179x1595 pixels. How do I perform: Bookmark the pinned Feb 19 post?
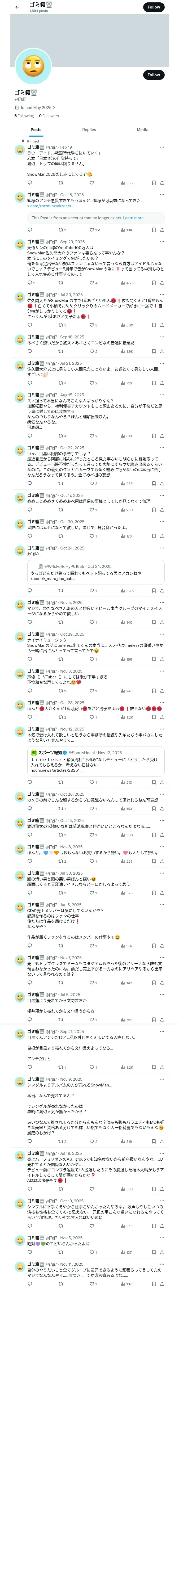tap(154, 183)
